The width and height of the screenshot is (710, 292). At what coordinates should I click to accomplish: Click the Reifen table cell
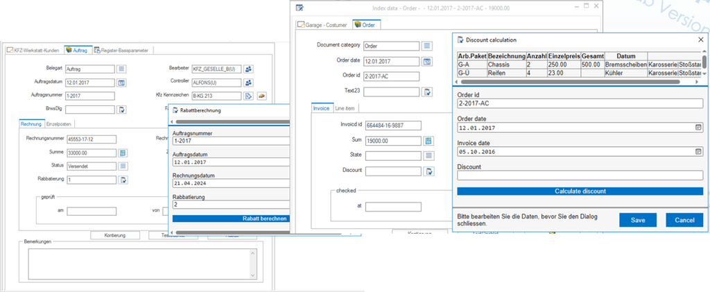click(x=507, y=72)
